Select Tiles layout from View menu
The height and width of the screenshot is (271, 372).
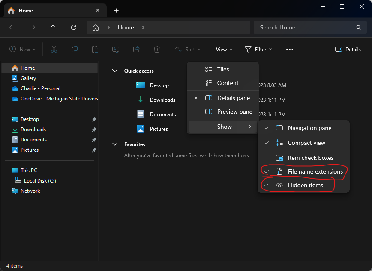pos(223,69)
